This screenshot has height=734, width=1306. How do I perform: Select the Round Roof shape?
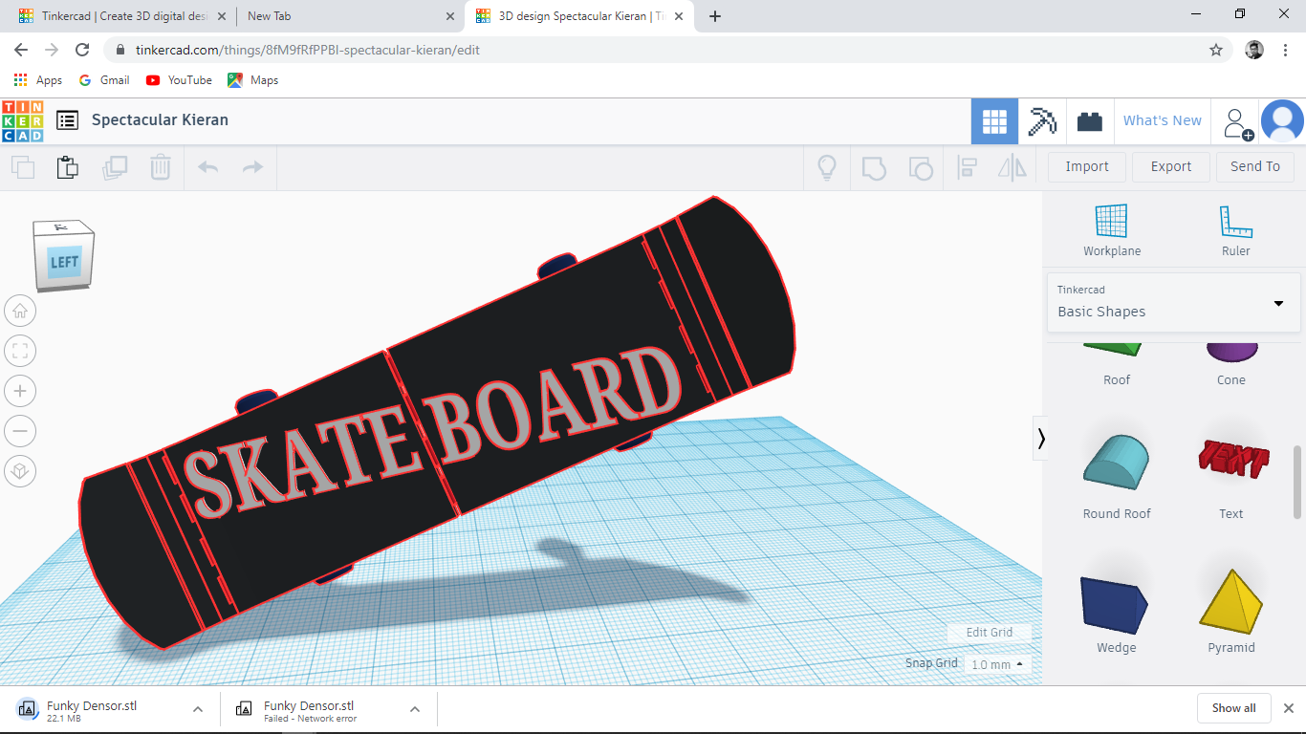pyautogui.click(x=1116, y=475)
